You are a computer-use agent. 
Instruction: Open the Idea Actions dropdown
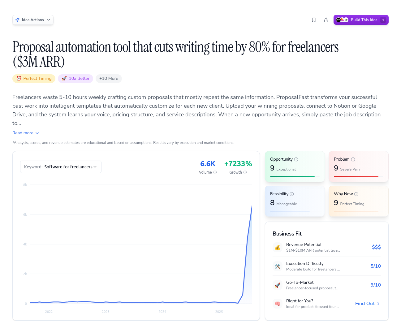[33, 20]
